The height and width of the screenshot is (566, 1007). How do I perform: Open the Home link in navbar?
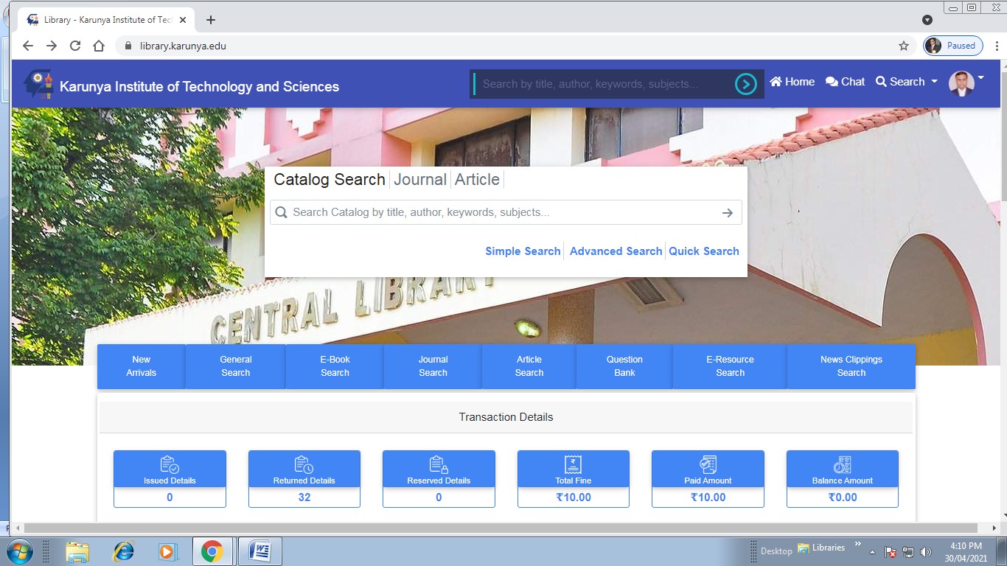(792, 82)
